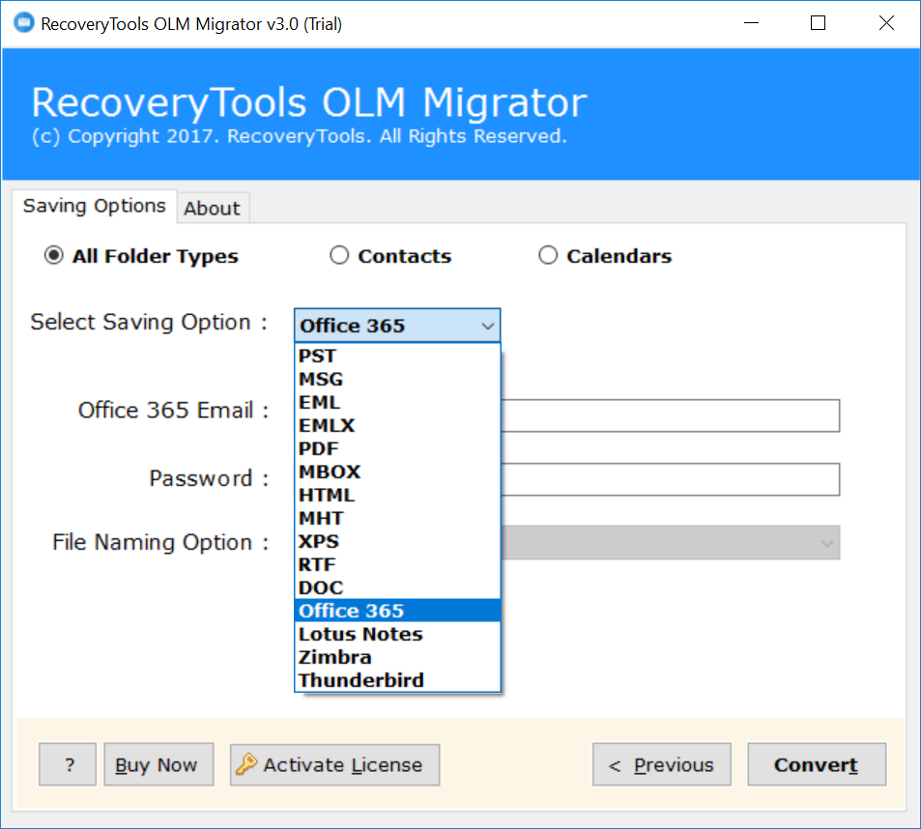Close the OLM Migrator window
The width and height of the screenshot is (921, 829).
click(886, 23)
